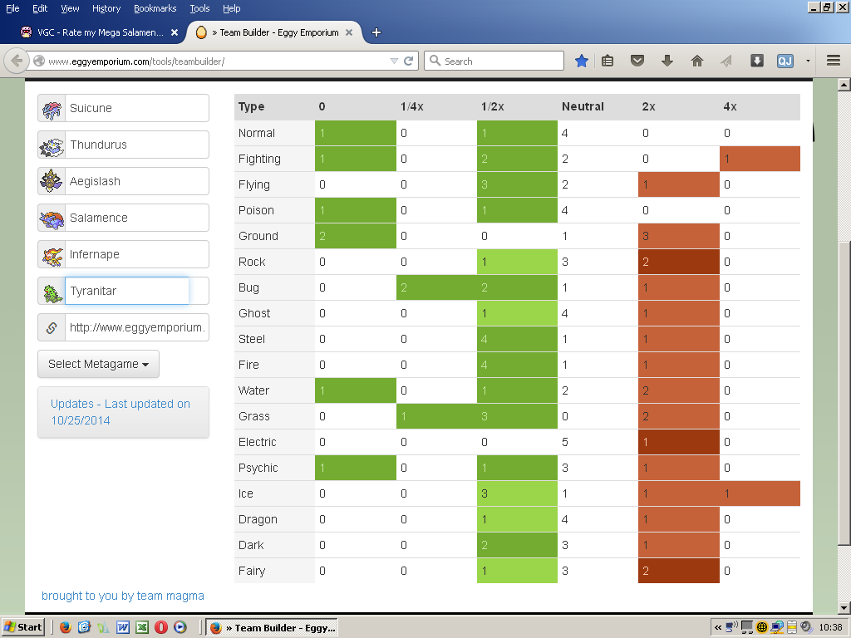Click the Salamence sprite icon

(x=52, y=218)
